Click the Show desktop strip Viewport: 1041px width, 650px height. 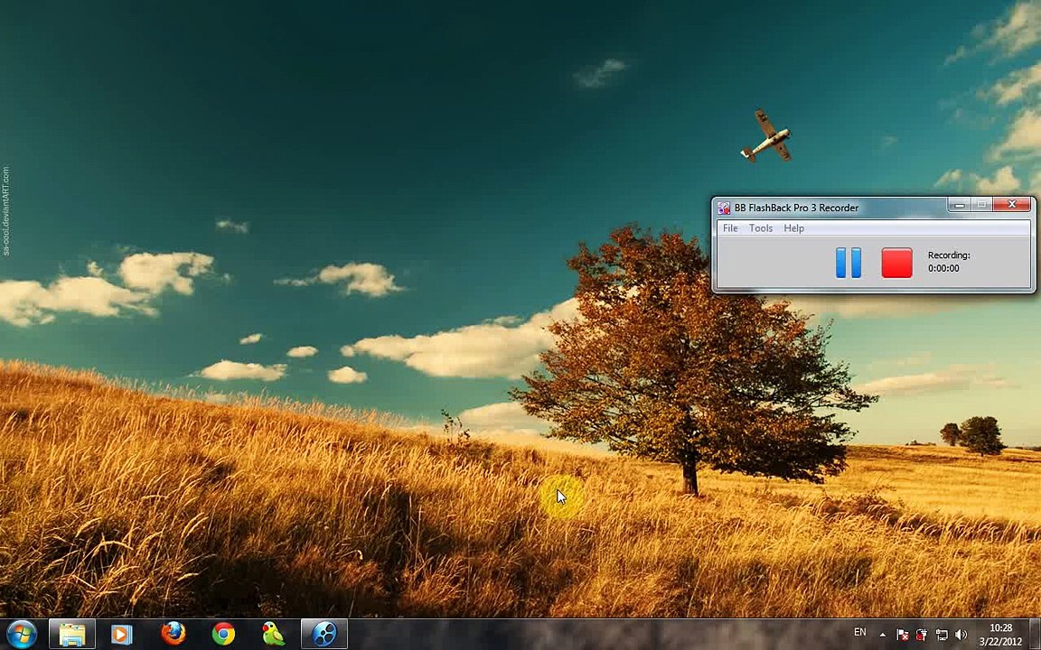point(1036,635)
